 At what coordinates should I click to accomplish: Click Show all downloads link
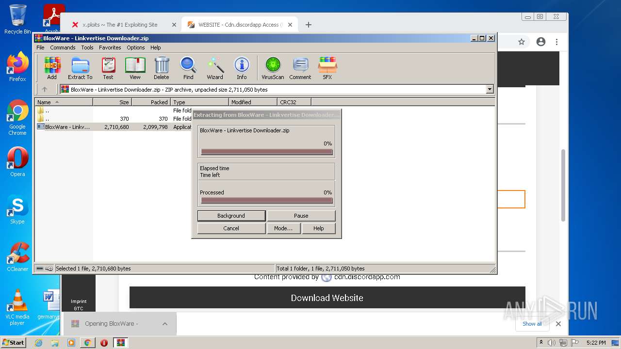pos(532,324)
